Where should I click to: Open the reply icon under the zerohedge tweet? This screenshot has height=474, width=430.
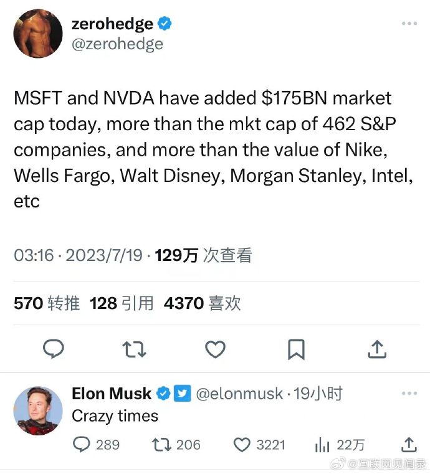[54, 349]
